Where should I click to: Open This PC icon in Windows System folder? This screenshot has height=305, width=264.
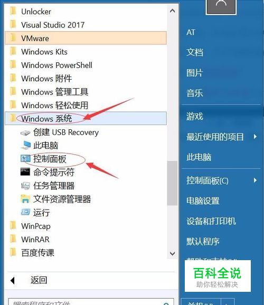(x=25, y=145)
